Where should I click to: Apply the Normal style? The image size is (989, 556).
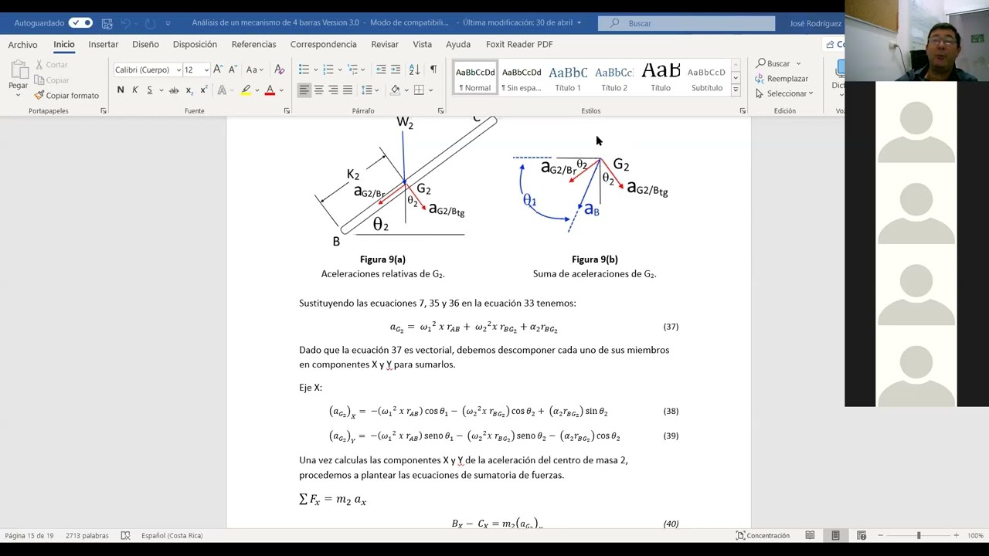pos(475,79)
